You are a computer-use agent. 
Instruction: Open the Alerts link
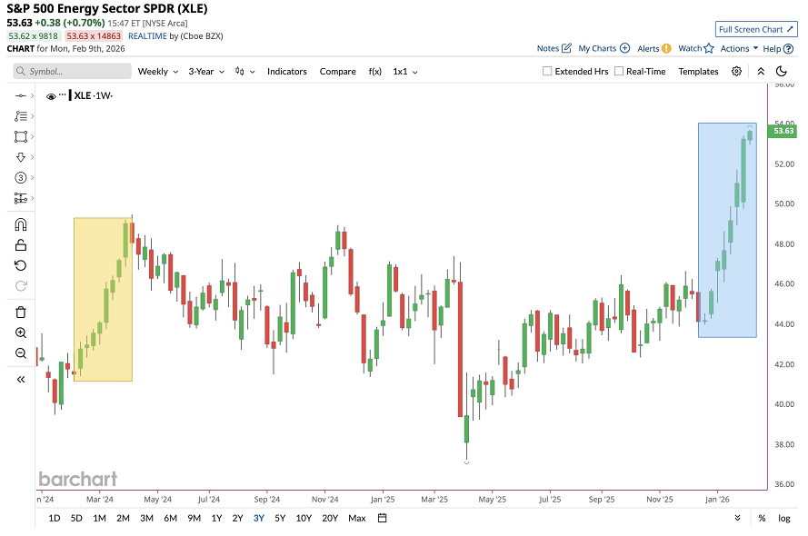click(x=648, y=48)
